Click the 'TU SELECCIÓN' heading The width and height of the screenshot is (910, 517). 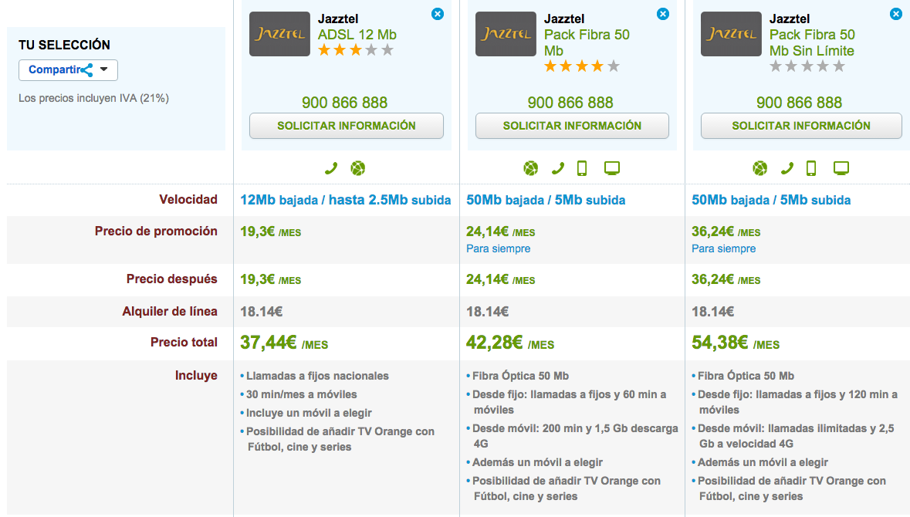(x=64, y=45)
